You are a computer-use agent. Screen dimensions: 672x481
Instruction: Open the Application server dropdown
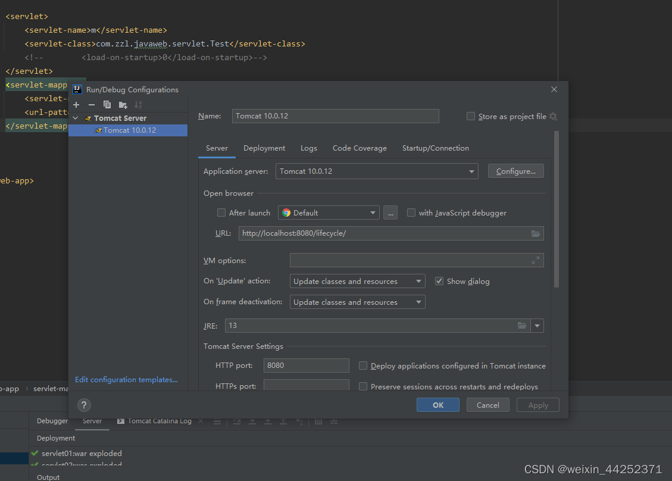point(377,171)
